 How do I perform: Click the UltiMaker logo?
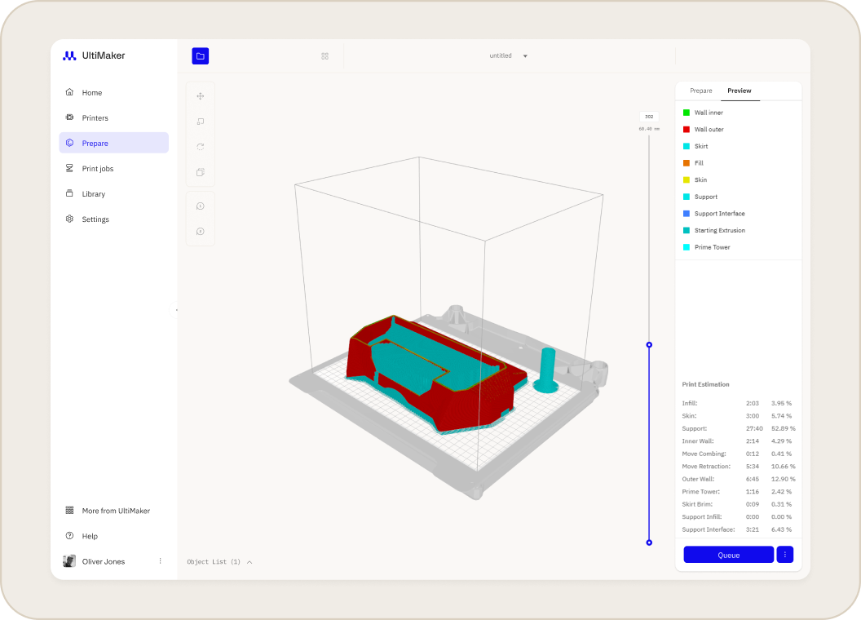click(x=94, y=55)
